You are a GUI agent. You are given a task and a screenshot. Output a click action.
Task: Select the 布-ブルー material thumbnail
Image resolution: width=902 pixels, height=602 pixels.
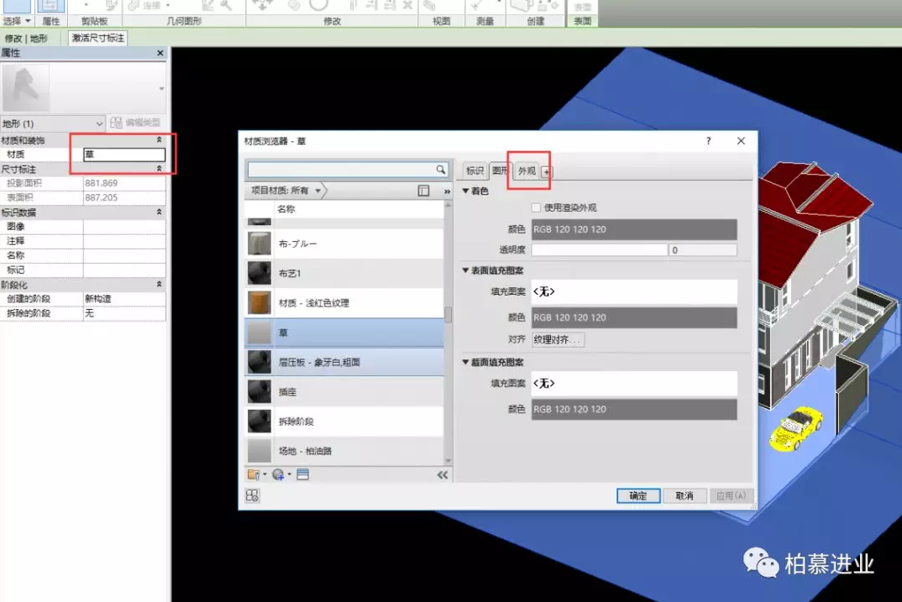click(260, 243)
